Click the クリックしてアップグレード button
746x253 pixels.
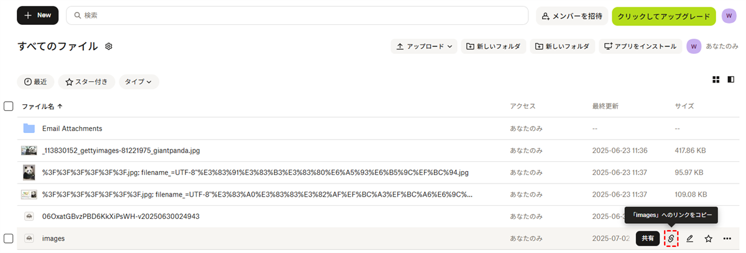pos(664,16)
